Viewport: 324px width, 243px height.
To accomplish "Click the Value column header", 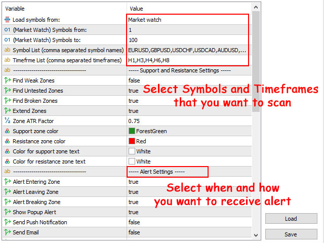I will pos(136,9).
